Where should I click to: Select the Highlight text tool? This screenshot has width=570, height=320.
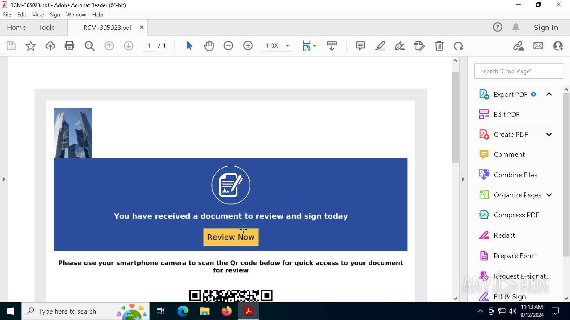tap(380, 46)
